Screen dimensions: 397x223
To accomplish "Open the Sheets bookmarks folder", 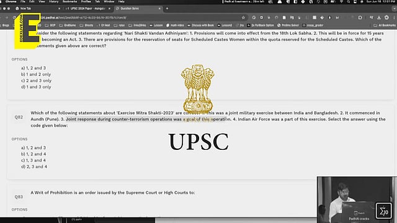I will [87, 25].
